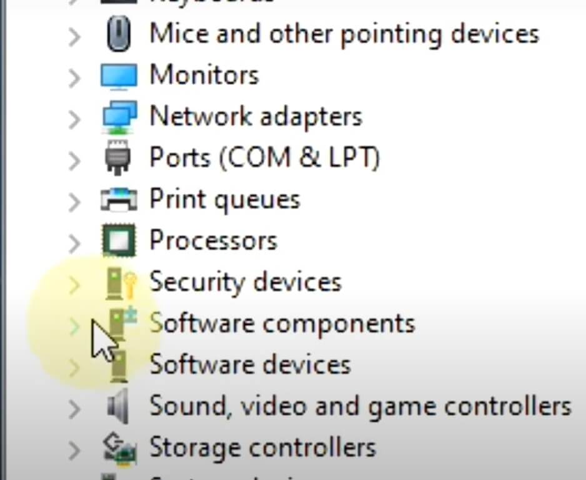
Task: Click the Print queues printer icon
Action: click(120, 199)
